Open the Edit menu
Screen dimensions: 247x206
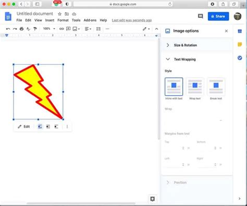pos(28,20)
